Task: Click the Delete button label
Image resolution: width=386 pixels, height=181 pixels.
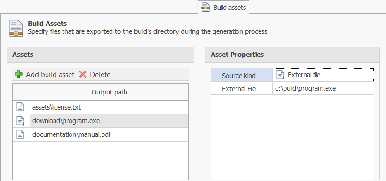Action: [x=100, y=75]
